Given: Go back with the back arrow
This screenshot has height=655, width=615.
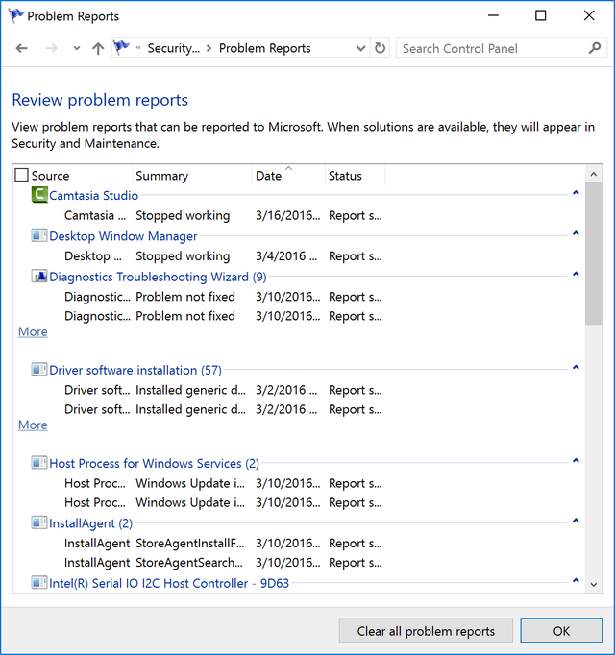Looking at the screenshot, I should (x=22, y=48).
